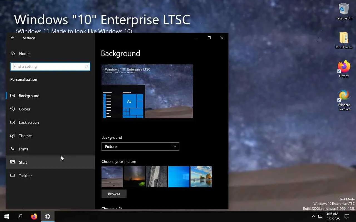Open the Recycle Bin desktop icon

pyautogui.click(x=344, y=11)
